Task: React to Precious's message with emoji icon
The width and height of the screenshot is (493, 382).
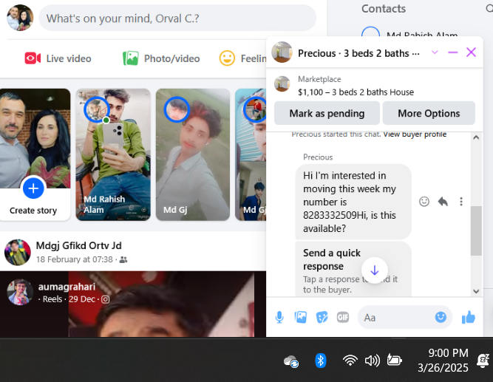Action: 424,201
